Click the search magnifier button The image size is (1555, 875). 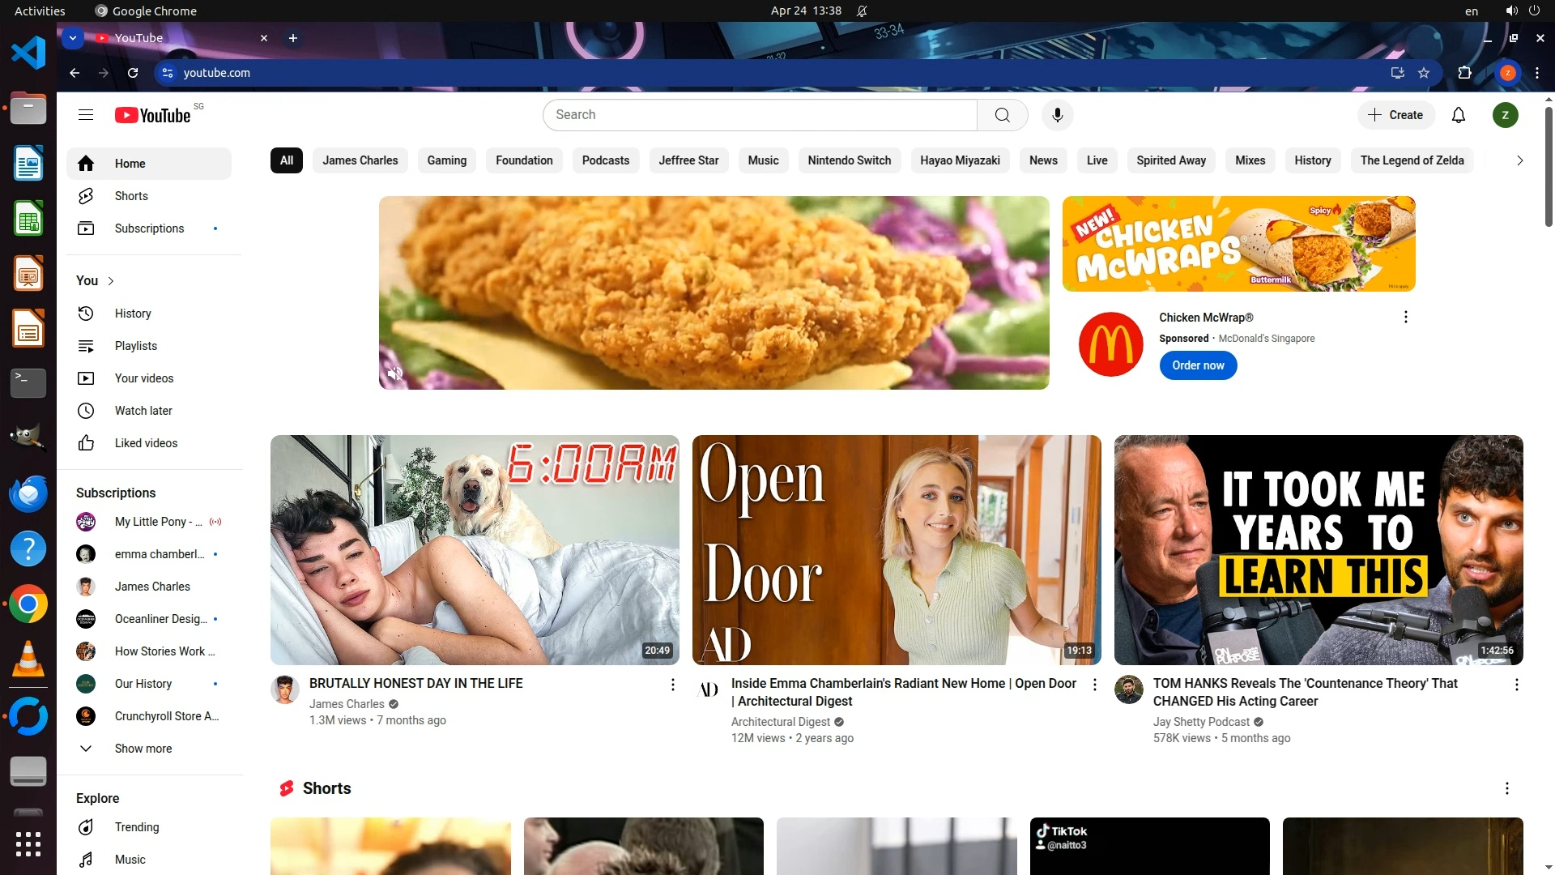click(x=1002, y=115)
